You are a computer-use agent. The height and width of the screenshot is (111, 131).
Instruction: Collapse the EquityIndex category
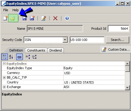point(4,64)
